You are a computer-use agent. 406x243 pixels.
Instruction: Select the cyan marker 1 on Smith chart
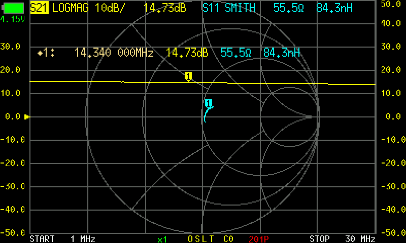tap(209, 103)
